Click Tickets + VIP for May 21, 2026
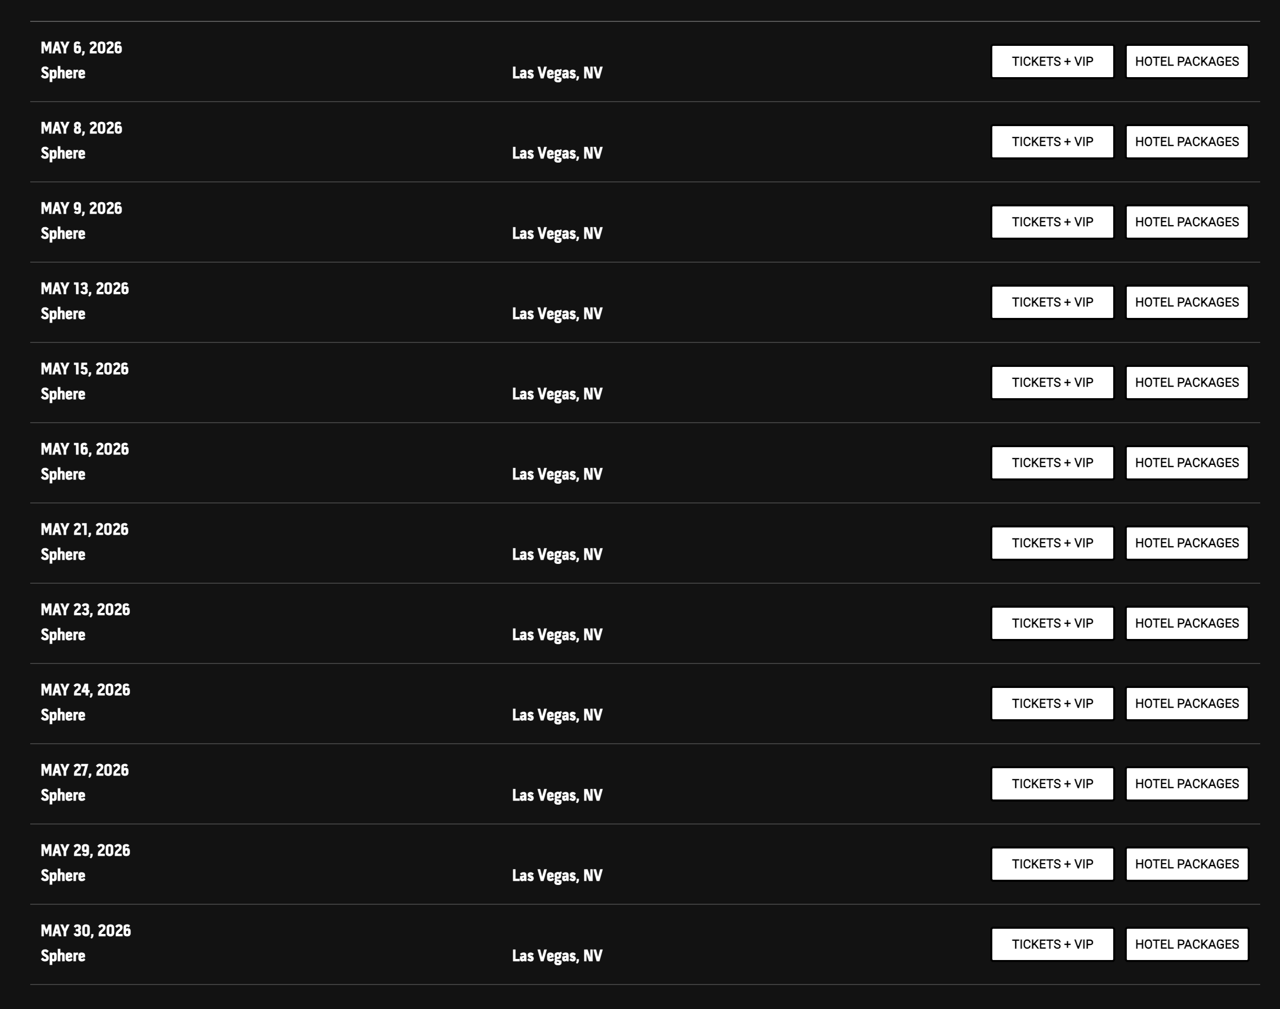 (1052, 543)
